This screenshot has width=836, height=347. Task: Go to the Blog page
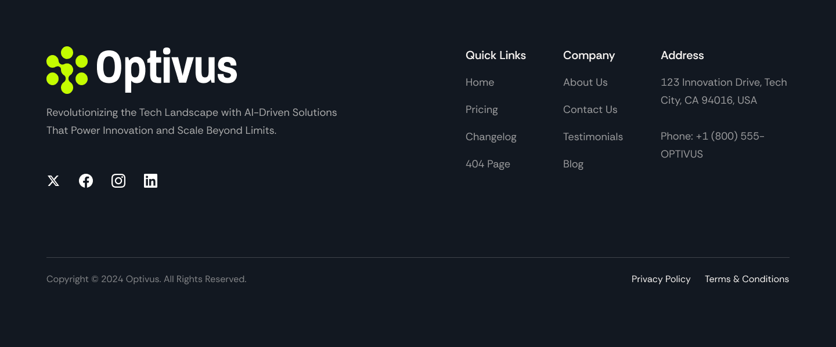click(573, 164)
